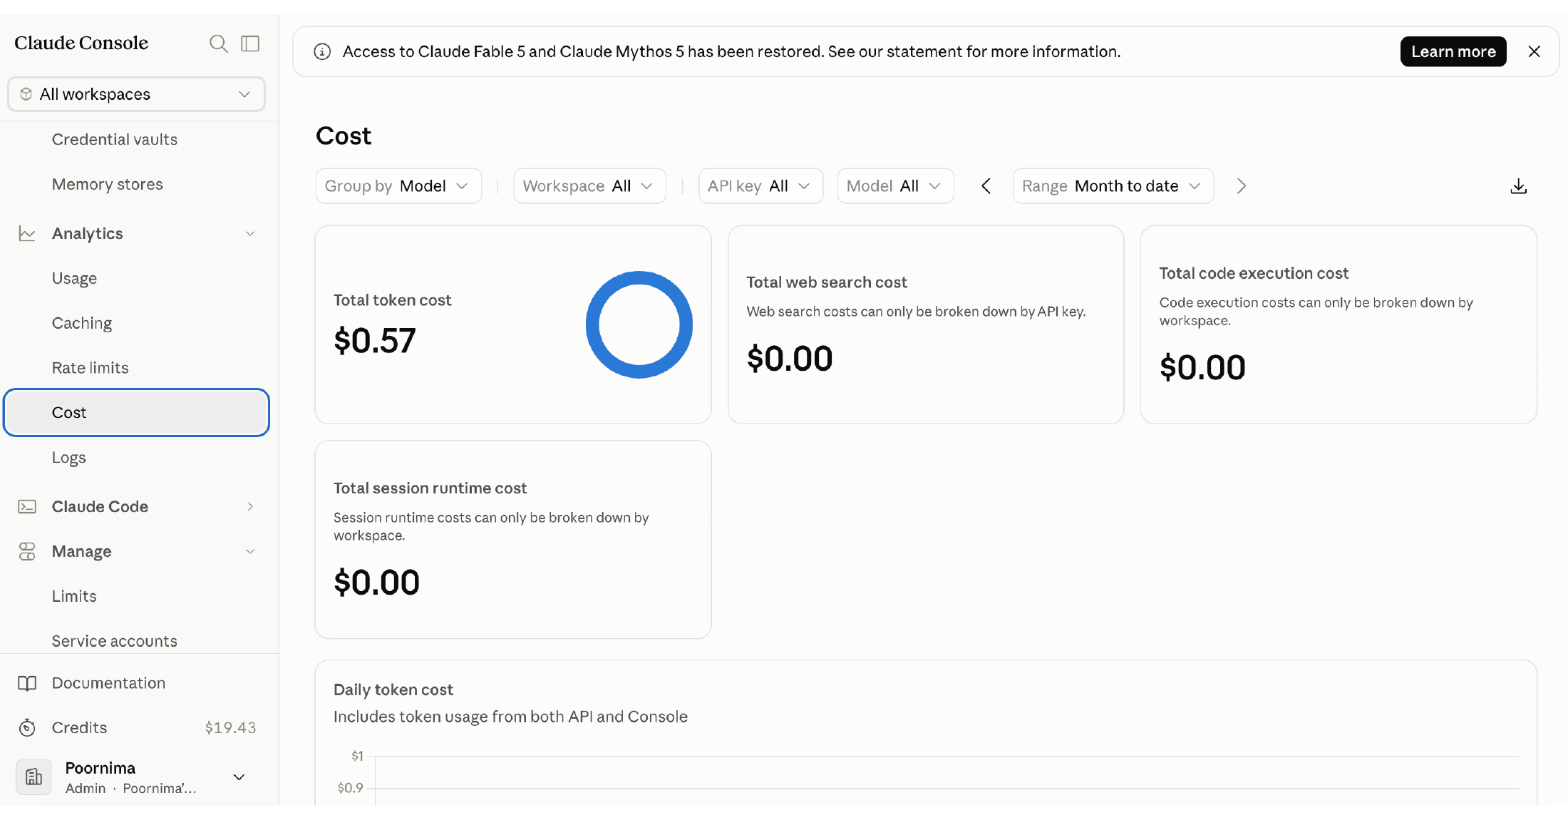Open the All workspaces selector
This screenshot has width=1568, height=820.
(136, 94)
